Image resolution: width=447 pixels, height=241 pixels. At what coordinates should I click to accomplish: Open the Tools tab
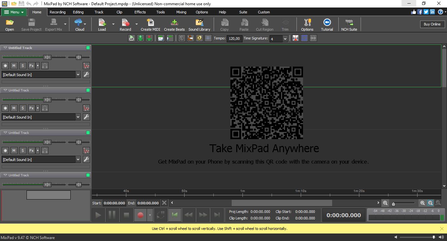tap(161, 12)
